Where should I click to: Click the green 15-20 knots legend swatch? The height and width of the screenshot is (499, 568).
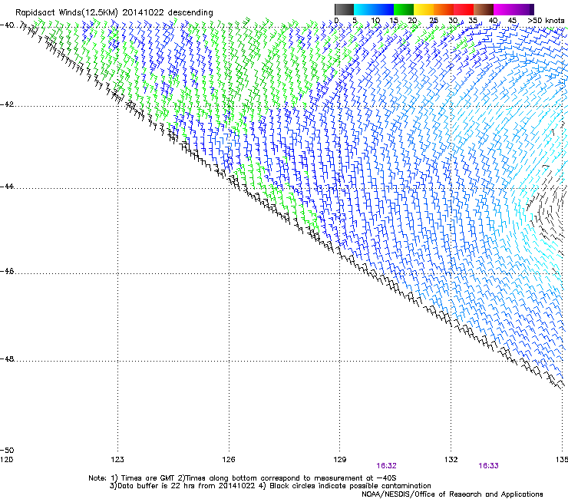(404, 9)
